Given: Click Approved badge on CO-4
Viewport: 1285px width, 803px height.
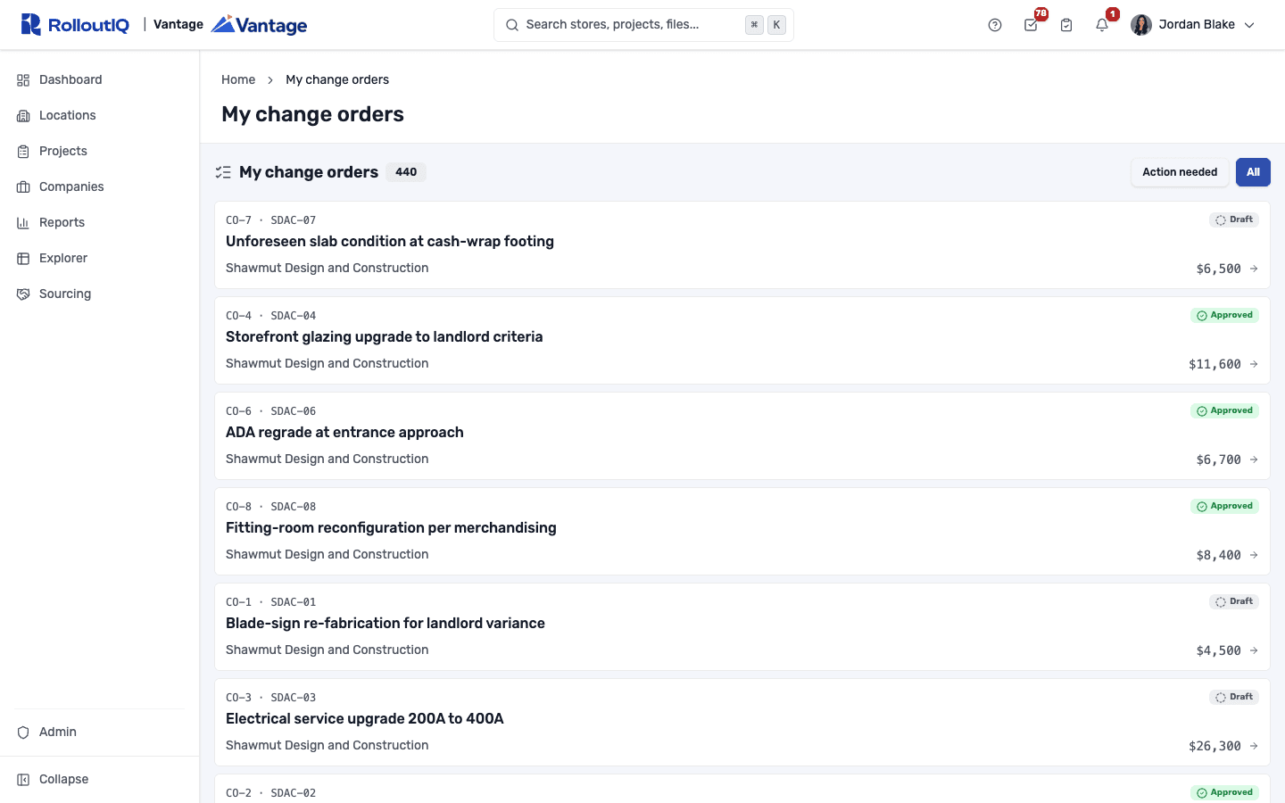Looking at the screenshot, I should [1224, 315].
